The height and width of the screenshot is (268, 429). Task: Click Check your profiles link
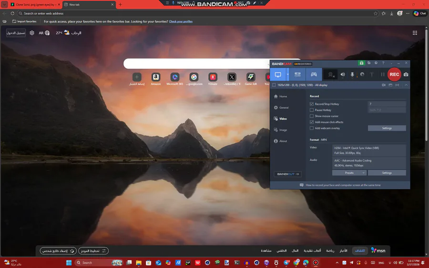[181, 21]
